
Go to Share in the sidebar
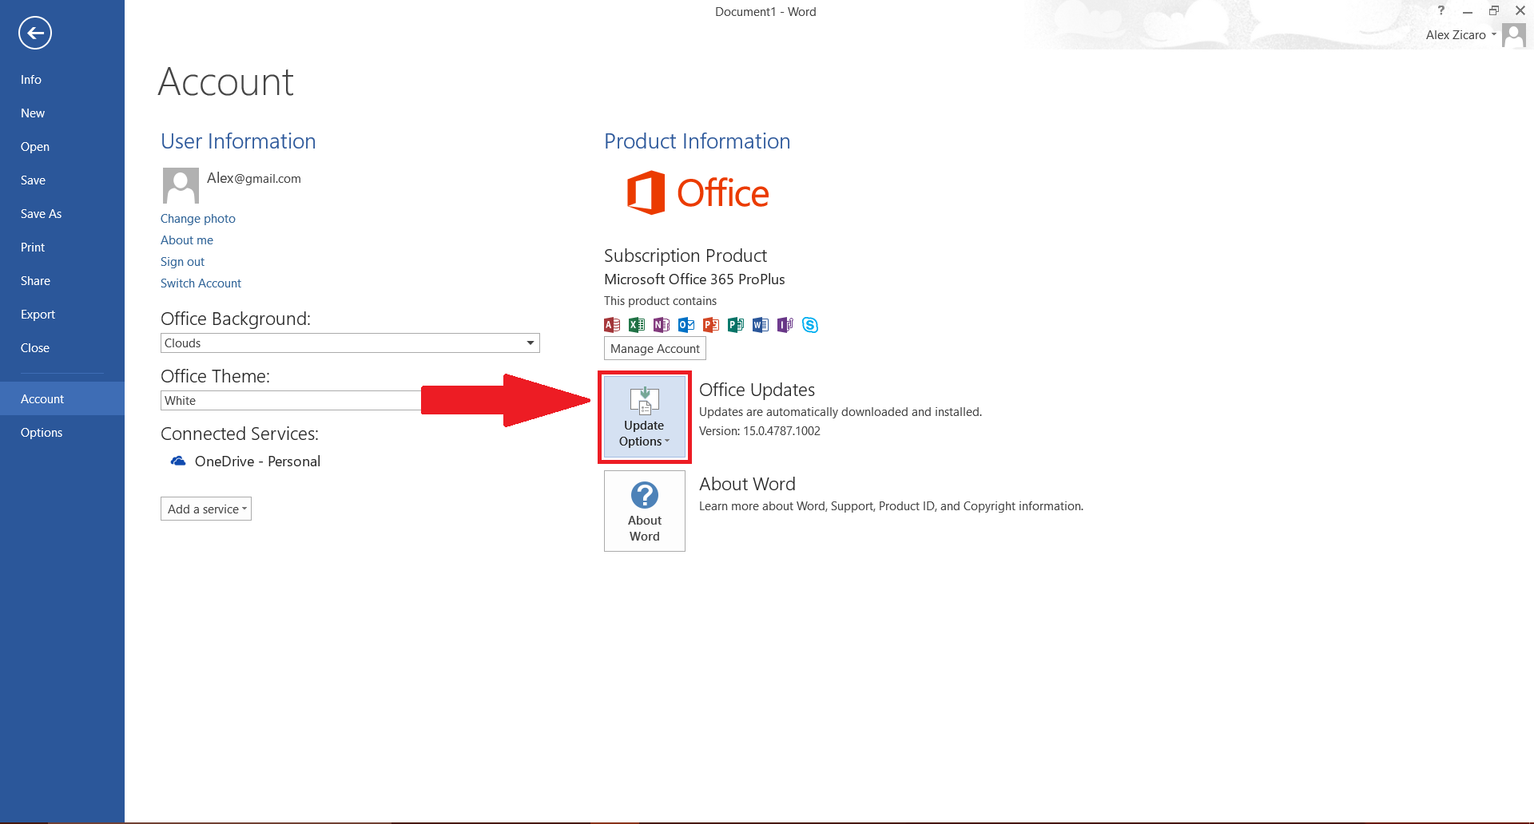(x=62, y=281)
